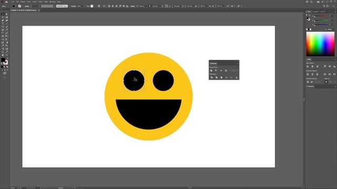The width and height of the screenshot is (337, 189).
Task: Click Horizontal Align Center in Align panel
Action: coord(312,66)
